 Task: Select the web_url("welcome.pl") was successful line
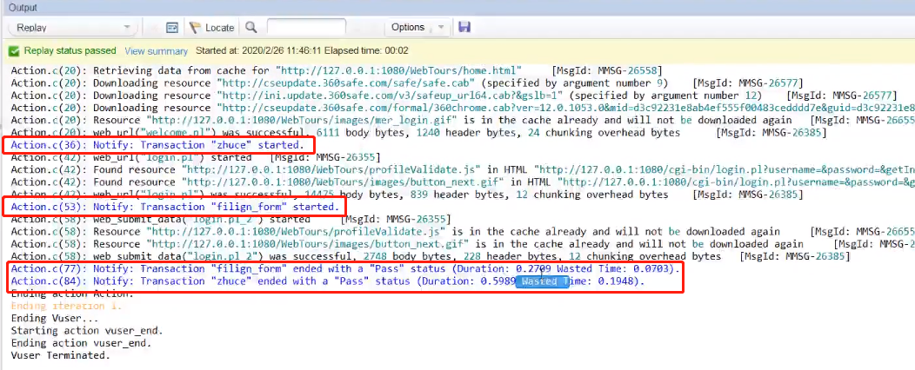pos(419,133)
